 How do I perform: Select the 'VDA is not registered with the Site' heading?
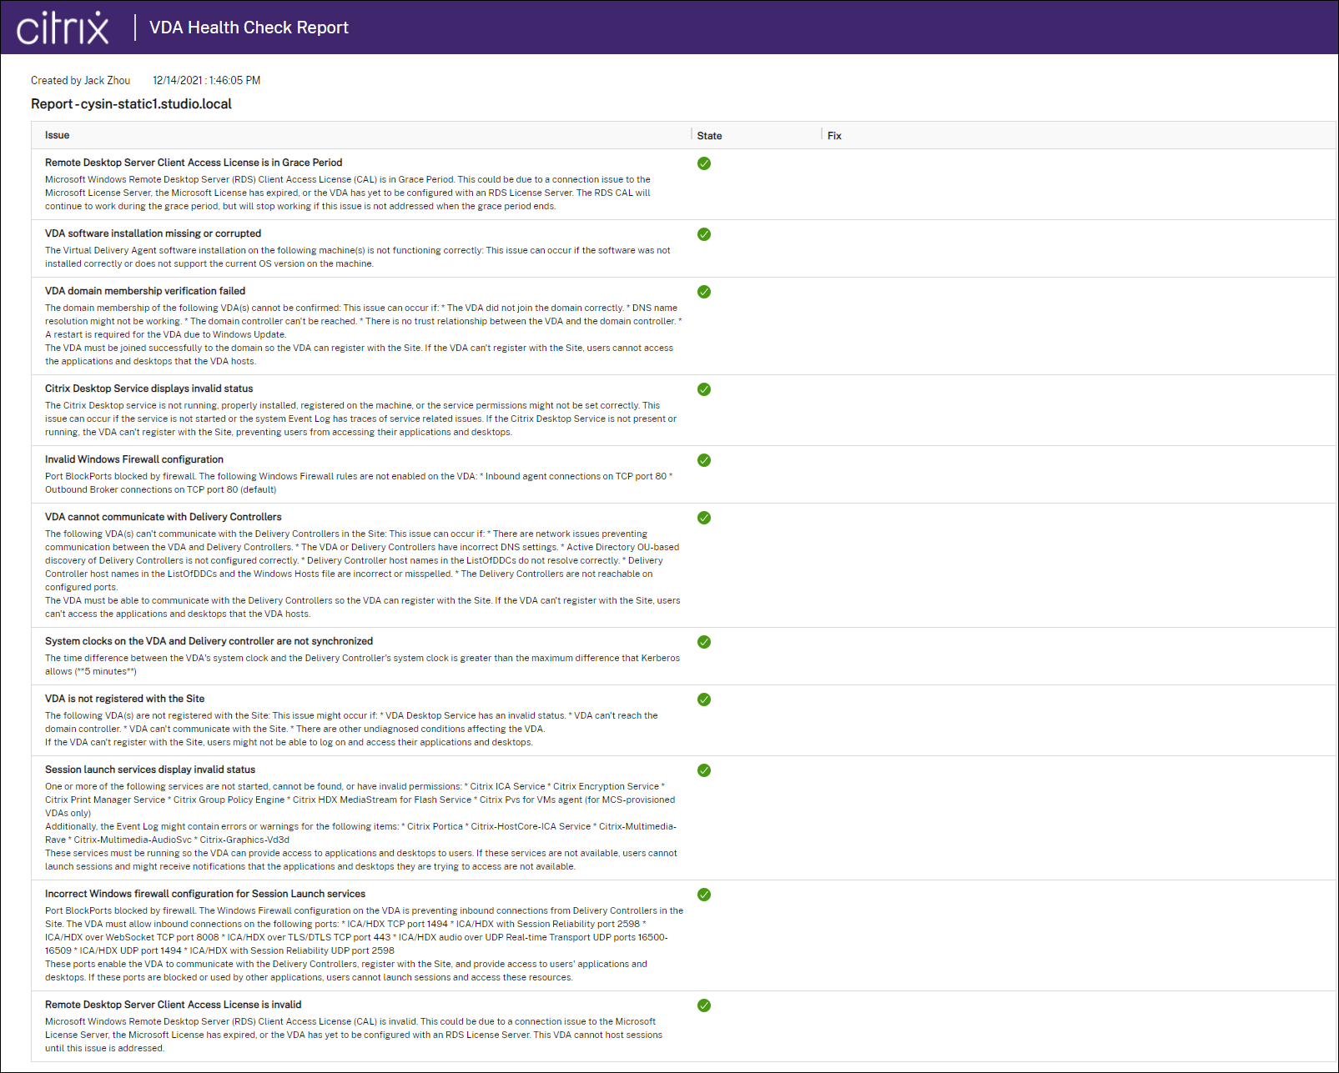124,699
